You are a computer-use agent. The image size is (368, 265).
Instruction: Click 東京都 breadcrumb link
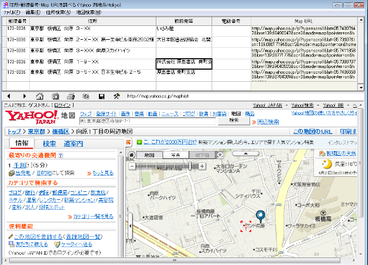coord(37,131)
